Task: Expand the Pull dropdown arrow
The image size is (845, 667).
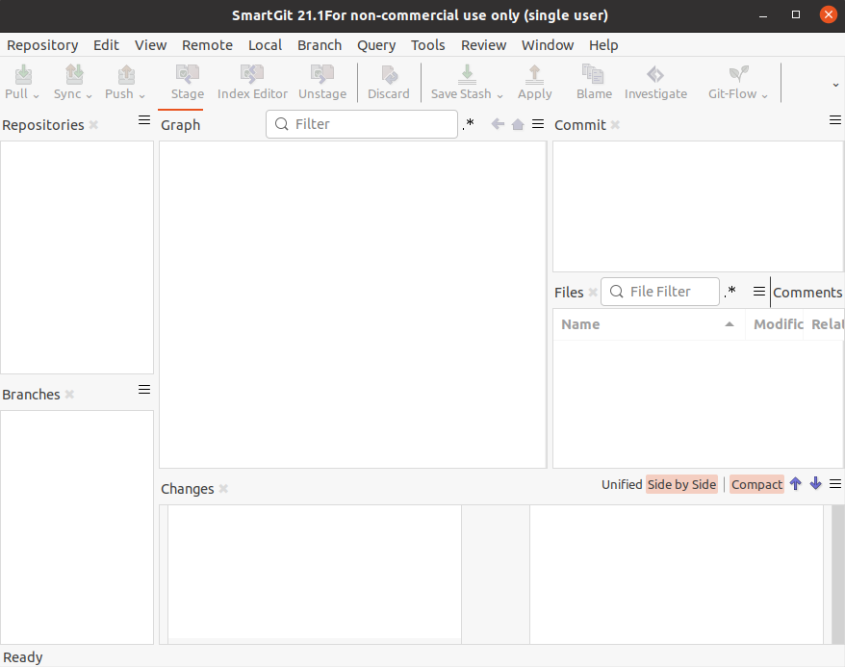Action: point(37,95)
